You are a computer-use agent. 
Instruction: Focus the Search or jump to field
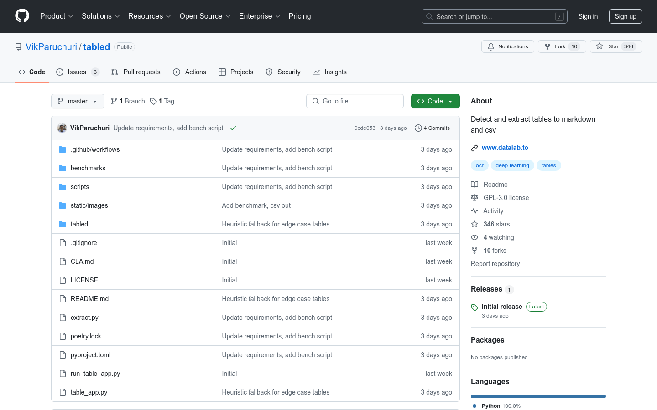coord(495,16)
